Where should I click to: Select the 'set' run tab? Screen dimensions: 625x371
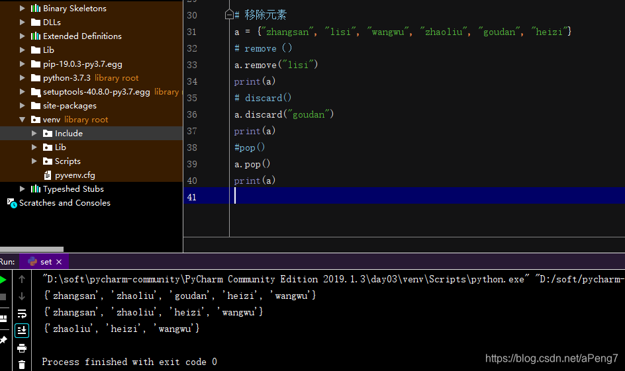tap(44, 262)
